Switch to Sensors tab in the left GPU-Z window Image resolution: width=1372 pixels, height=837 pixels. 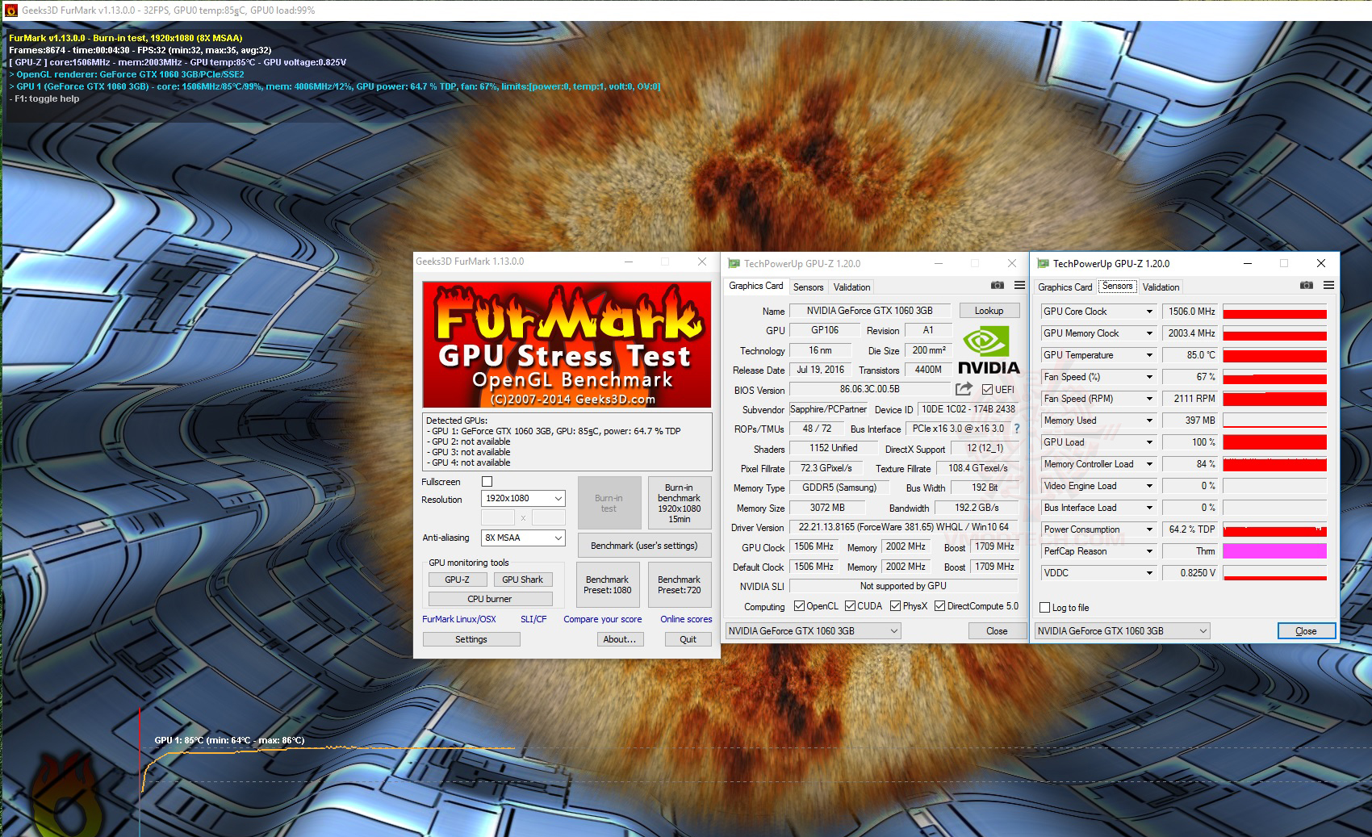808,287
